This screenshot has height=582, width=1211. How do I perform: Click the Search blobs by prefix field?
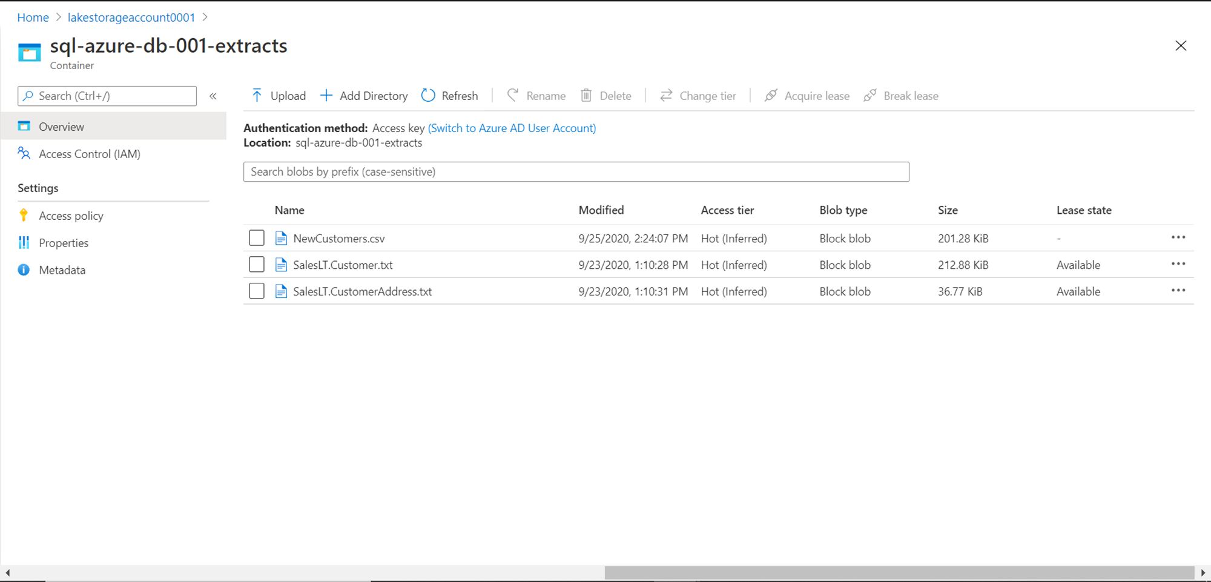click(x=576, y=171)
